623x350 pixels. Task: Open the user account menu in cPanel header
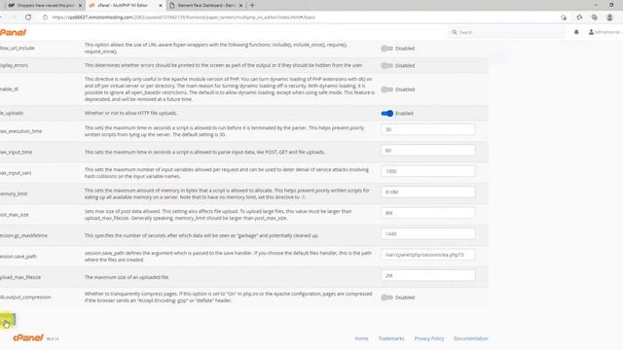coord(605,32)
